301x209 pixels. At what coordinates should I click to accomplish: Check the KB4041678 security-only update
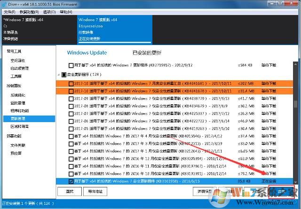[x=71, y=91]
